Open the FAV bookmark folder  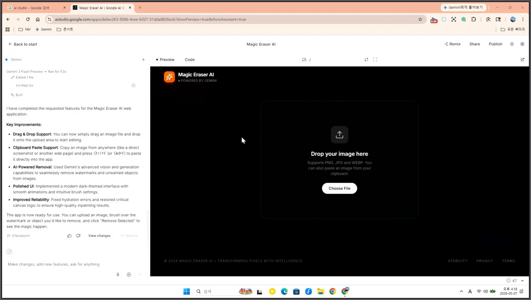25,30
